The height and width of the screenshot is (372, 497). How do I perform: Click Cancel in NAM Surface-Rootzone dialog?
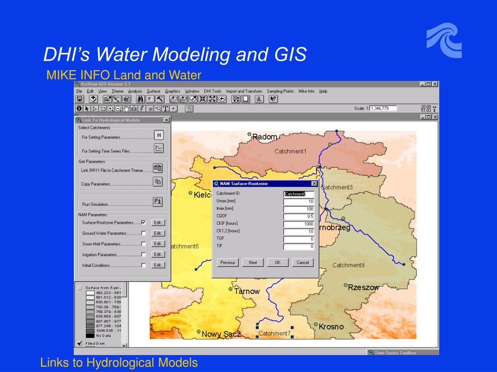click(x=303, y=263)
